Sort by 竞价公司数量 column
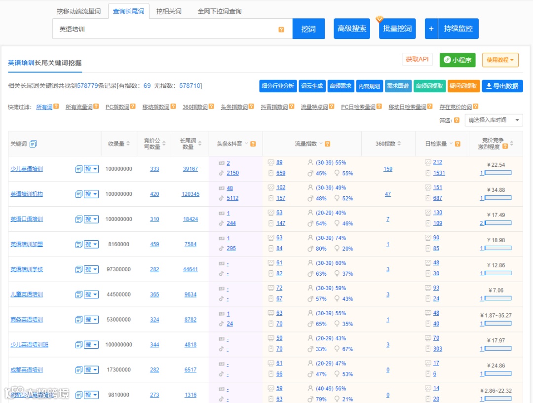The height and width of the screenshot is (403, 533). pyautogui.click(x=164, y=144)
